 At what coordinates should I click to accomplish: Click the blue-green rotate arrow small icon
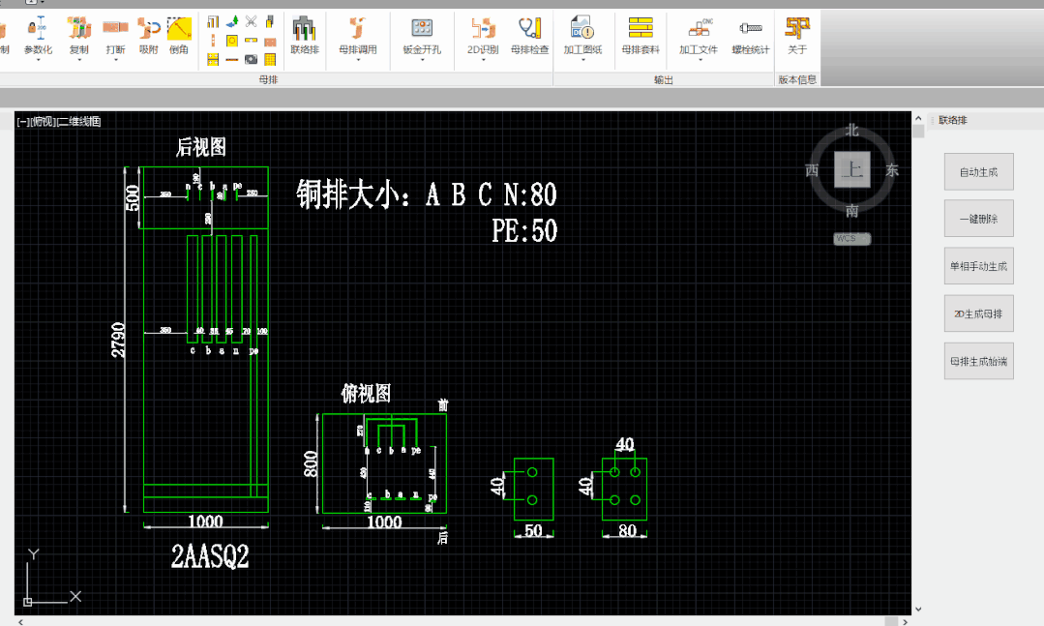coord(232,22)
